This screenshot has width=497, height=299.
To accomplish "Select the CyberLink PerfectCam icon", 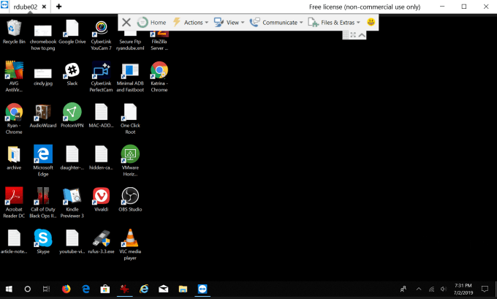I will [101, 77].
